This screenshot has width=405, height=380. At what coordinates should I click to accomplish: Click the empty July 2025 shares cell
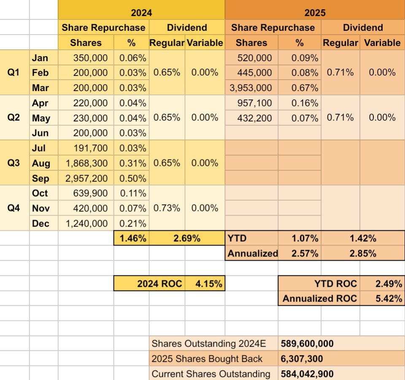[251, 148]
